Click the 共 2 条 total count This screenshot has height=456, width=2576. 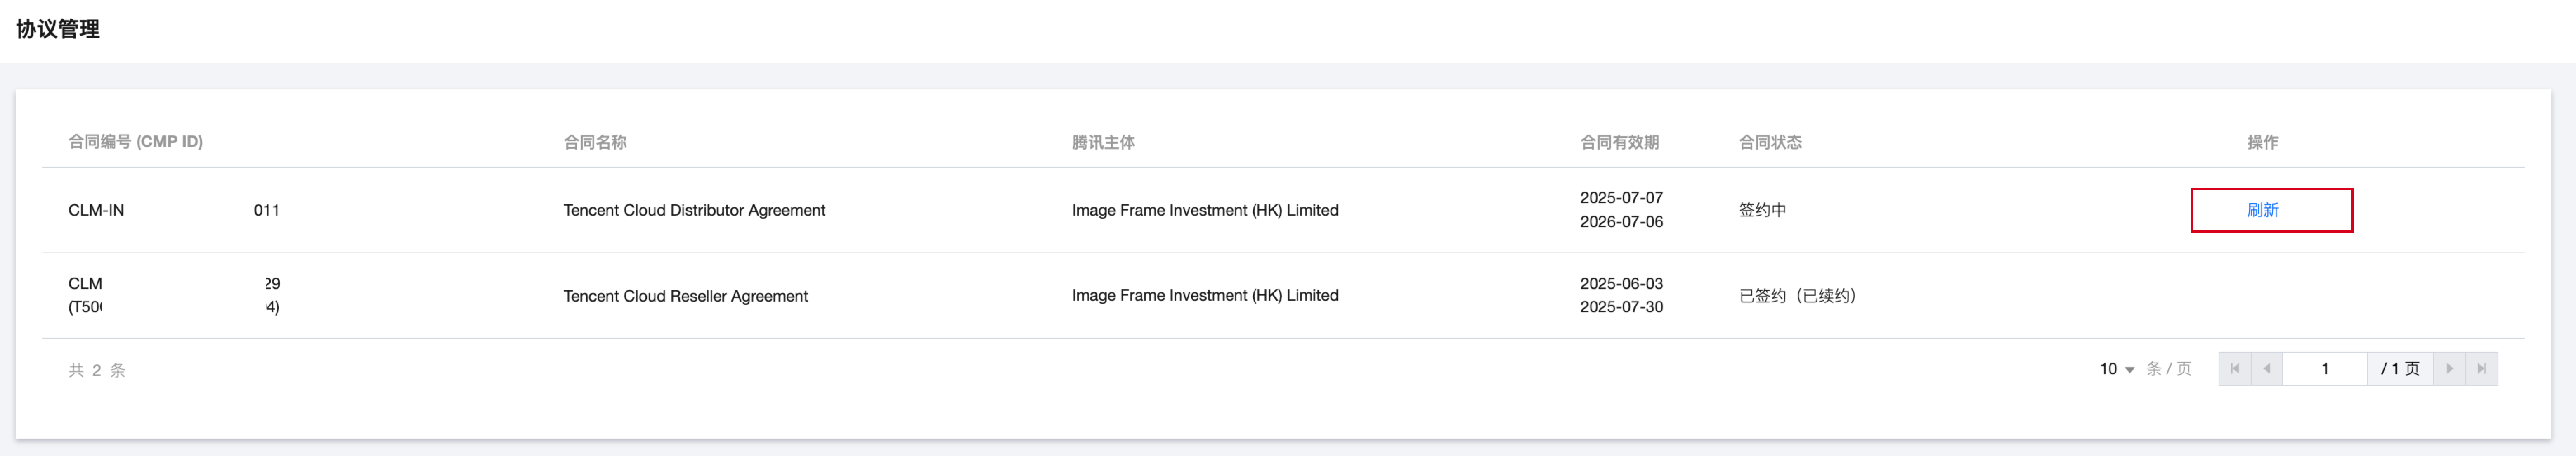(97, 370)
